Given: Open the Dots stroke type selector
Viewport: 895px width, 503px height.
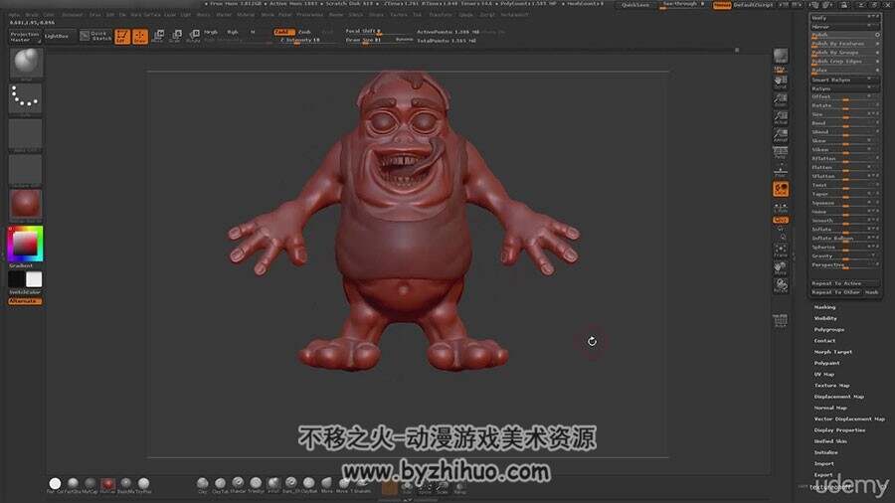Looking at the screenshot, I should pos(26,98).
